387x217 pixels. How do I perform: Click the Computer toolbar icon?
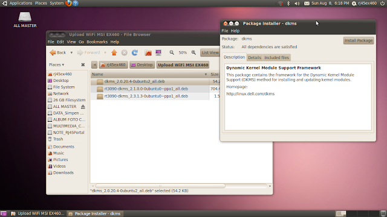(158, 52)
